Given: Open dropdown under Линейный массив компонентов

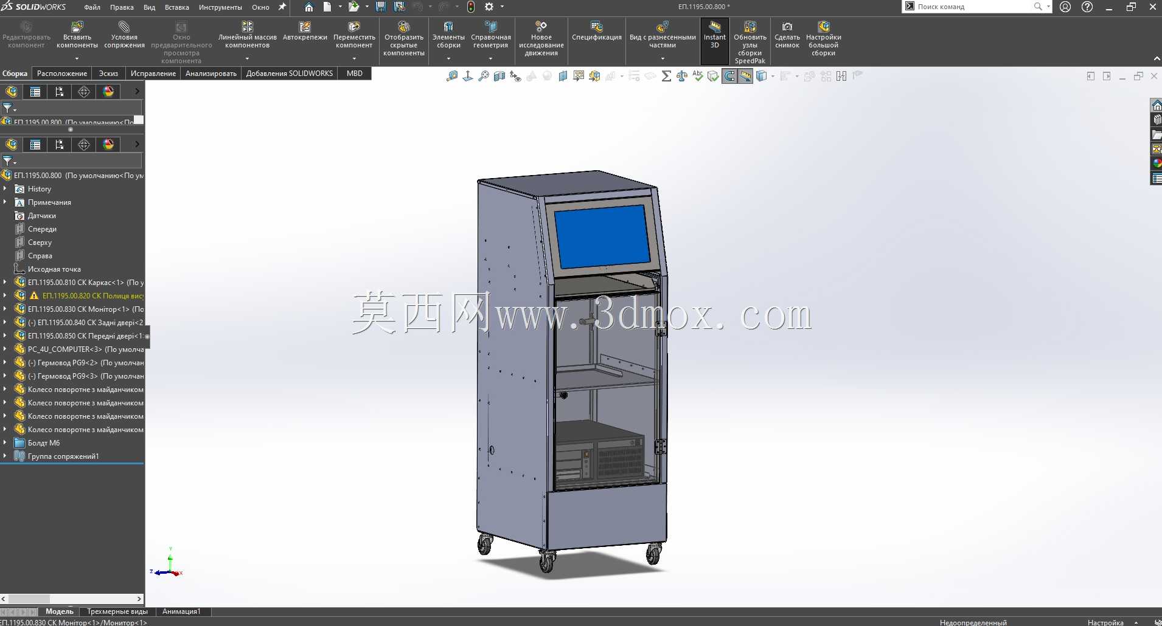Looking at the screenshot, I should pos(247,59).
